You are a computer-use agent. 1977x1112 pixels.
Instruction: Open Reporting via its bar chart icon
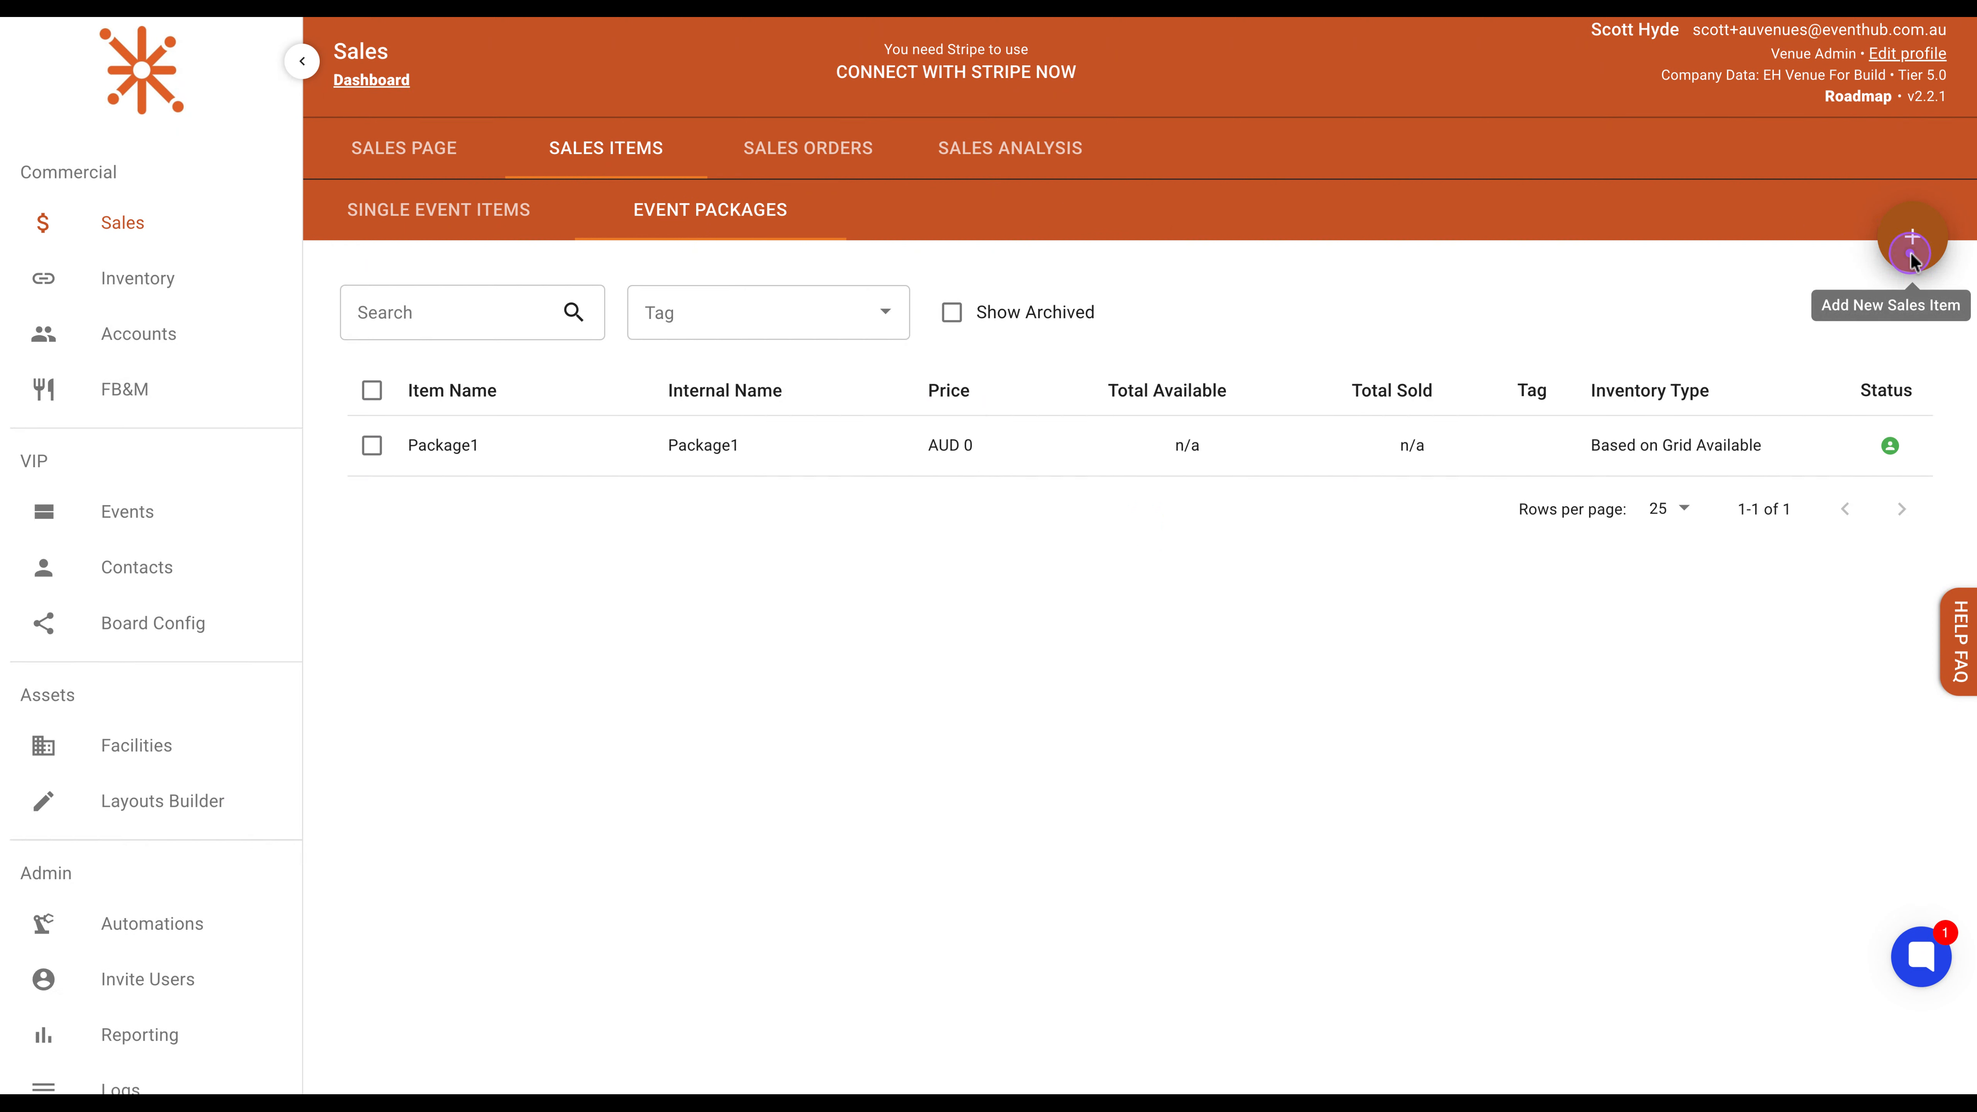44,1035
